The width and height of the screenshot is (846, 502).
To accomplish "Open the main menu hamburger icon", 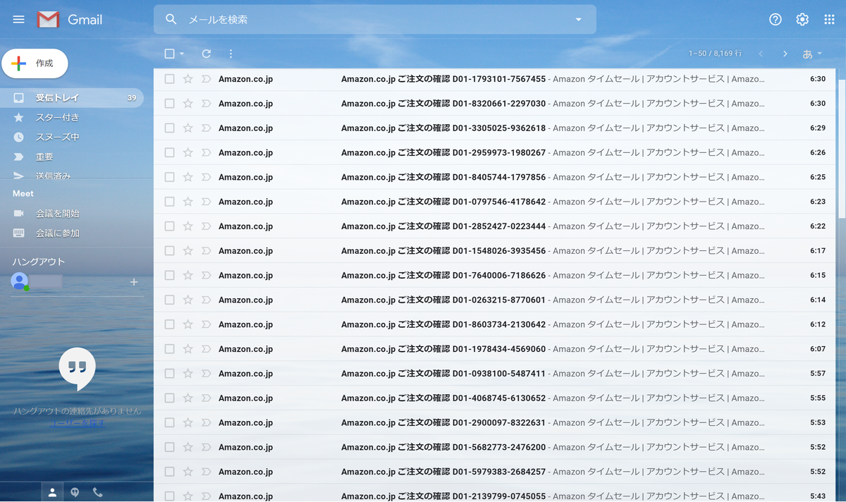I will [19, 20].
